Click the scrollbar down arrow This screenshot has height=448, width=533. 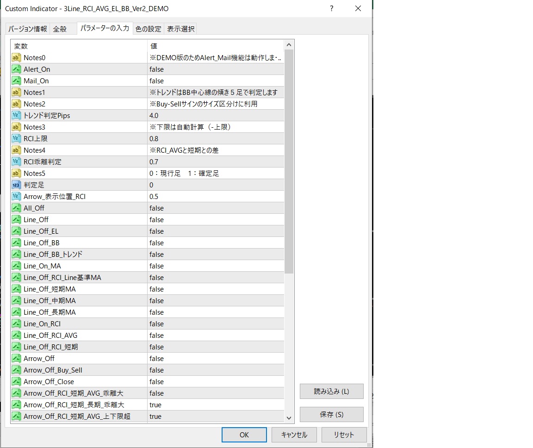pyautogui.click(x=289, y=418)
